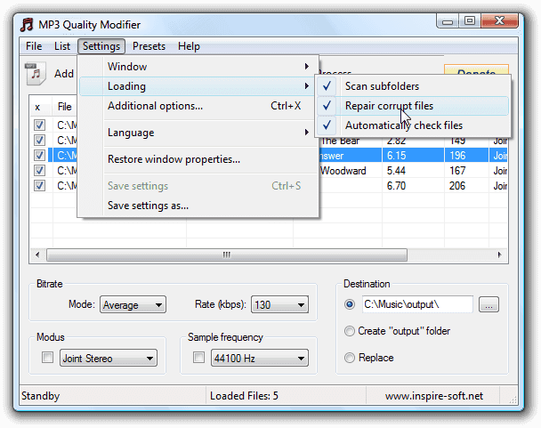Click the scrollbar left arrow
The width and height of the screenshot is (541, 428).
(37, 255)
